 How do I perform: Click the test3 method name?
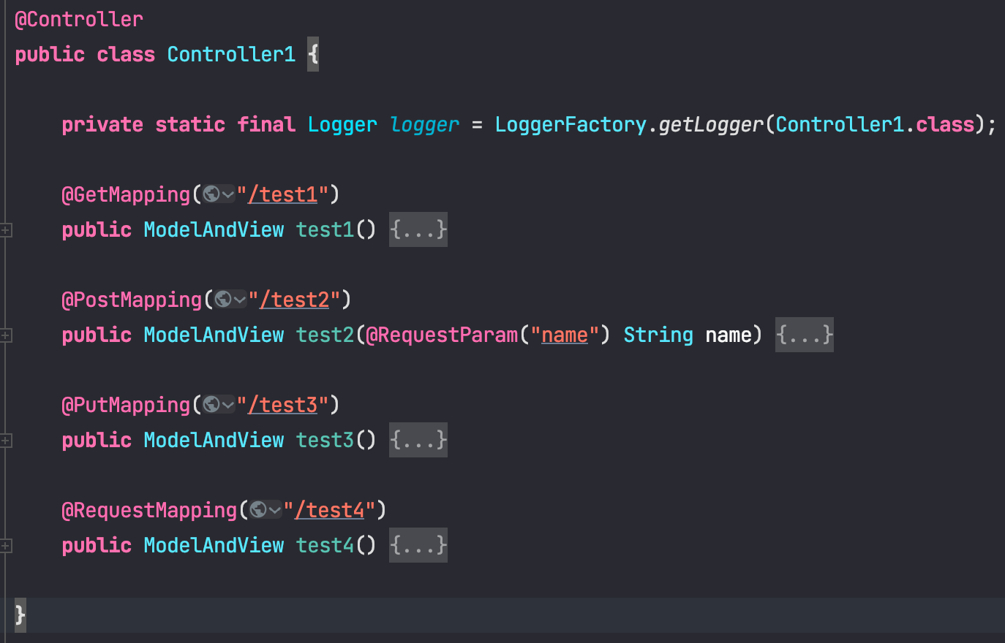(325, 440)
